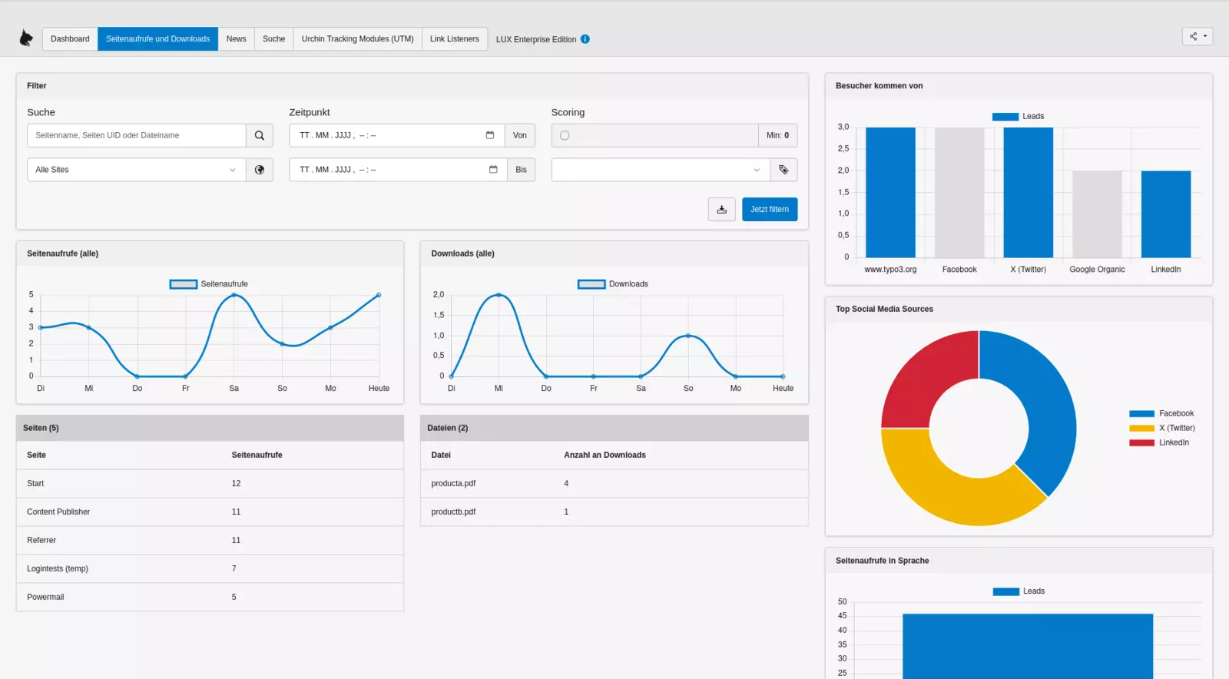1229x679 pixels.
Task: Switch to the News tab
Action: tap(236, 39)
